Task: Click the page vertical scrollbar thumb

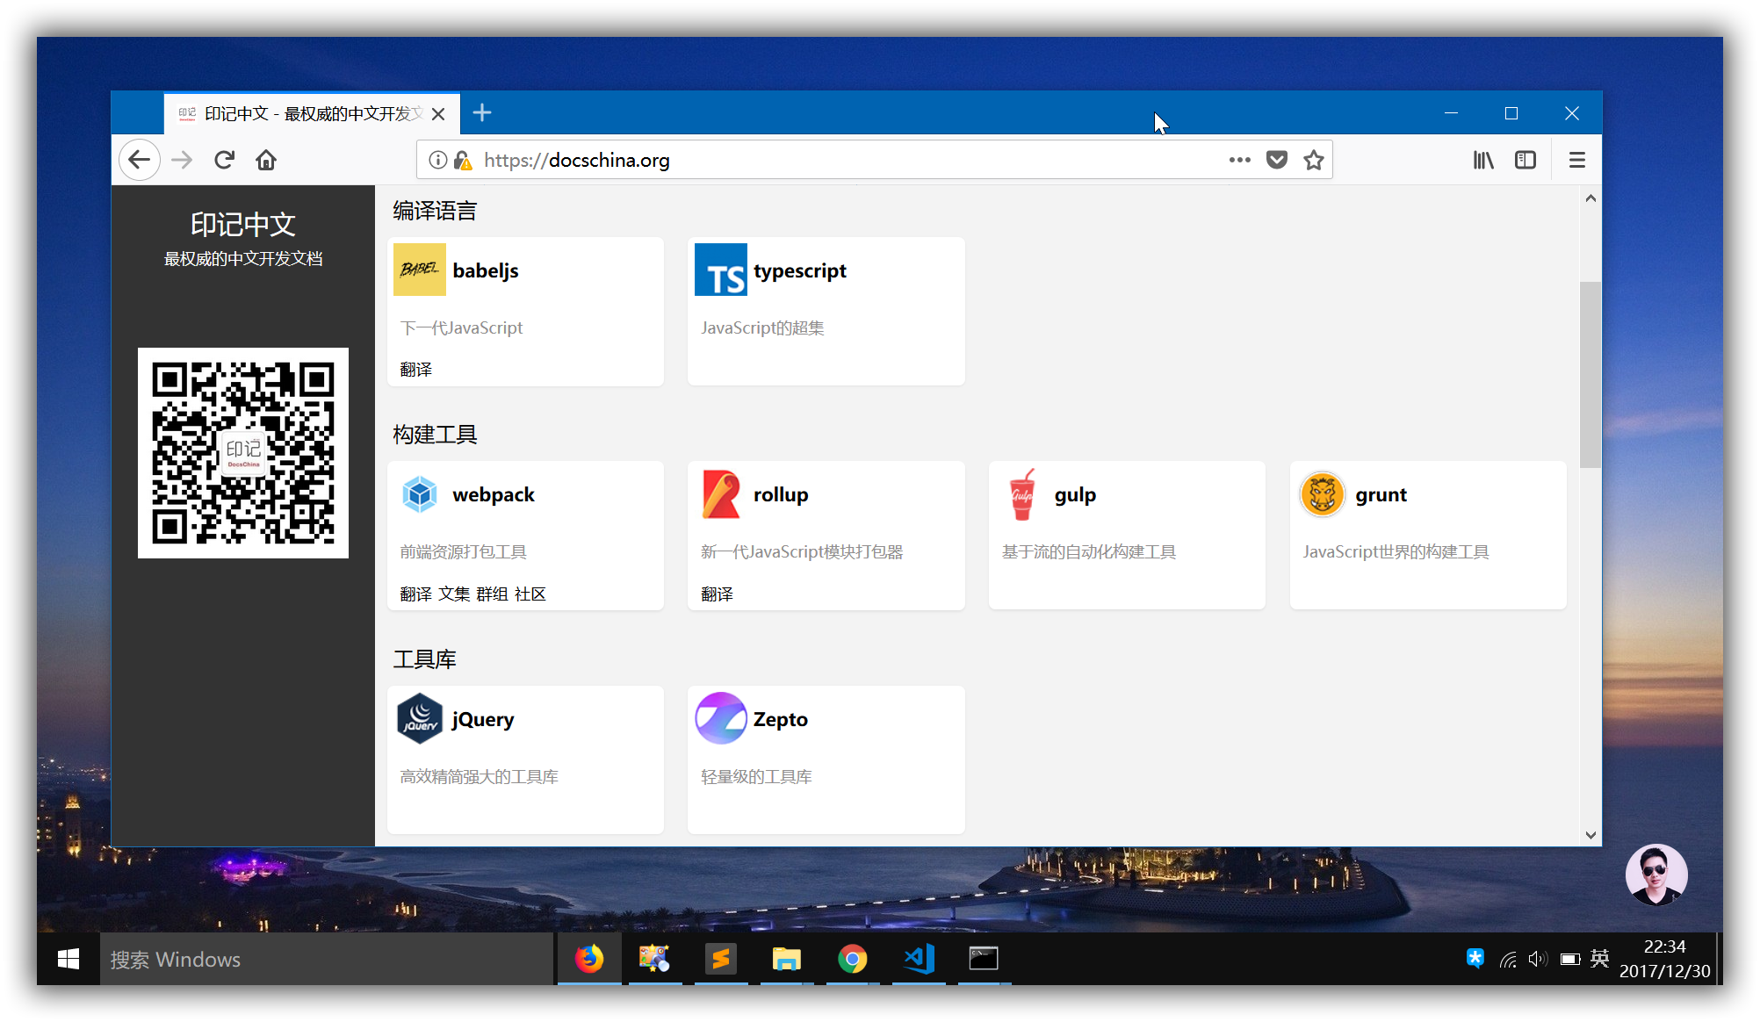Action: 1590,374
